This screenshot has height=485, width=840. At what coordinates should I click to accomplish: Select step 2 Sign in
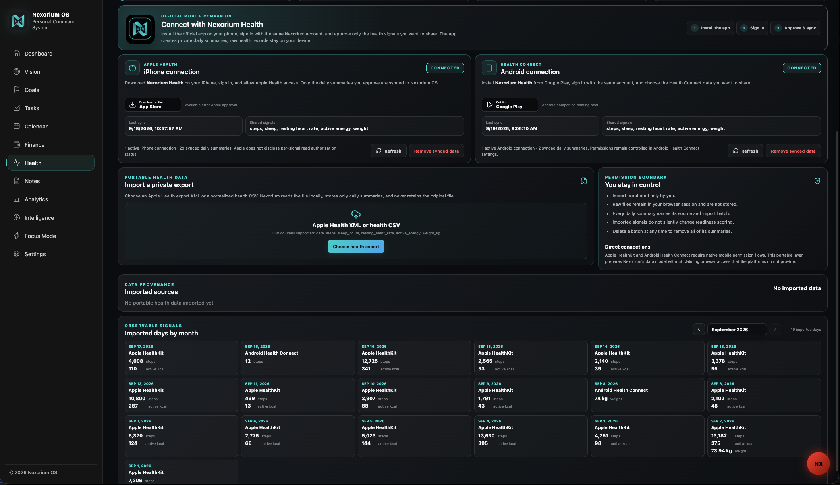click(752, 28)
